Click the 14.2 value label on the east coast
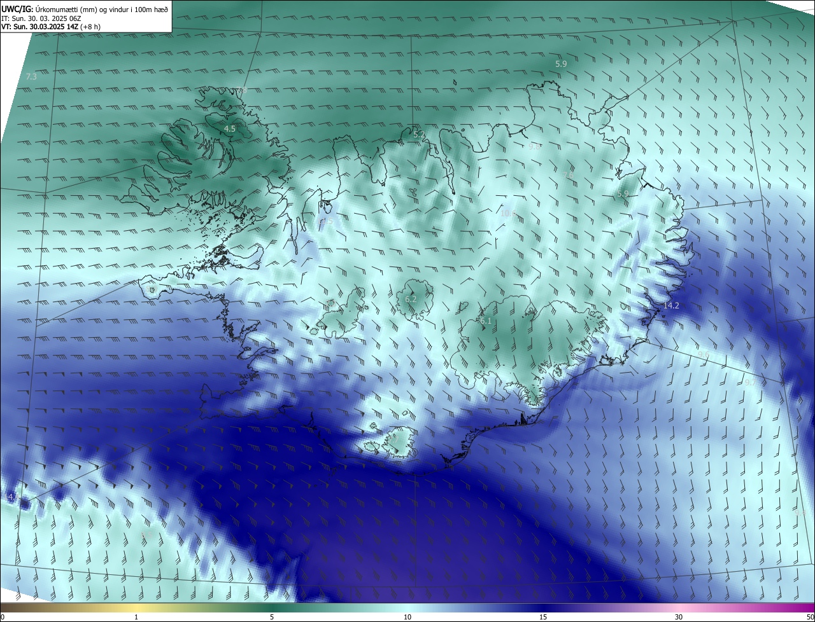 click(671, 306)
